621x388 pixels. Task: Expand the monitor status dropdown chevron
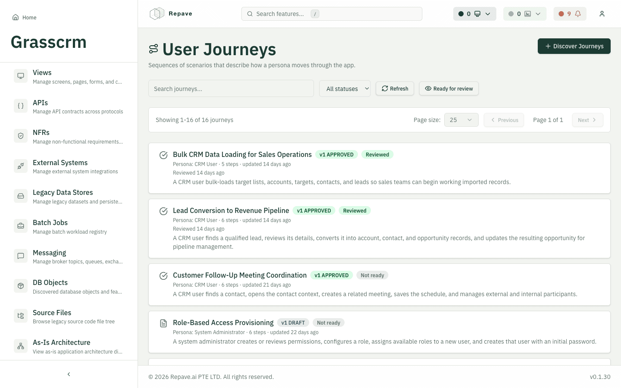tap(488, 14)
